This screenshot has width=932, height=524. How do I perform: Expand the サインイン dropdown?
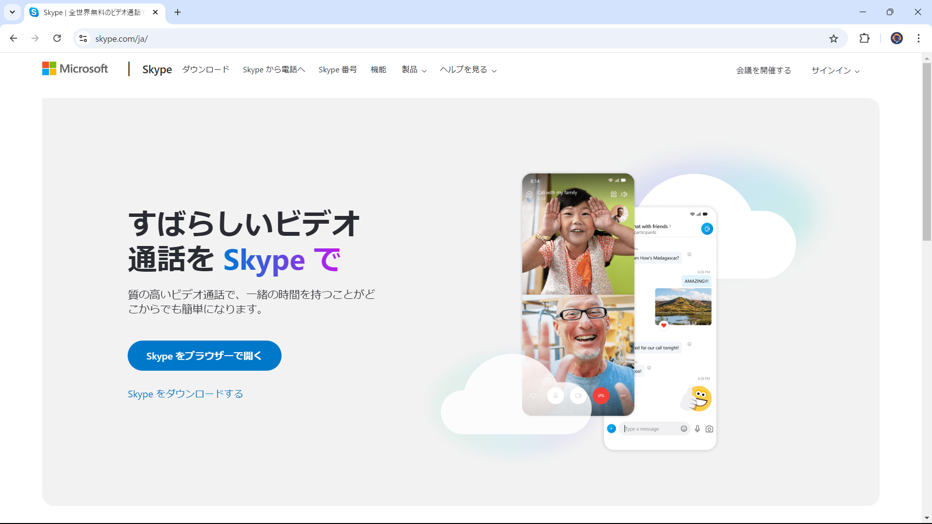(835, 70)
